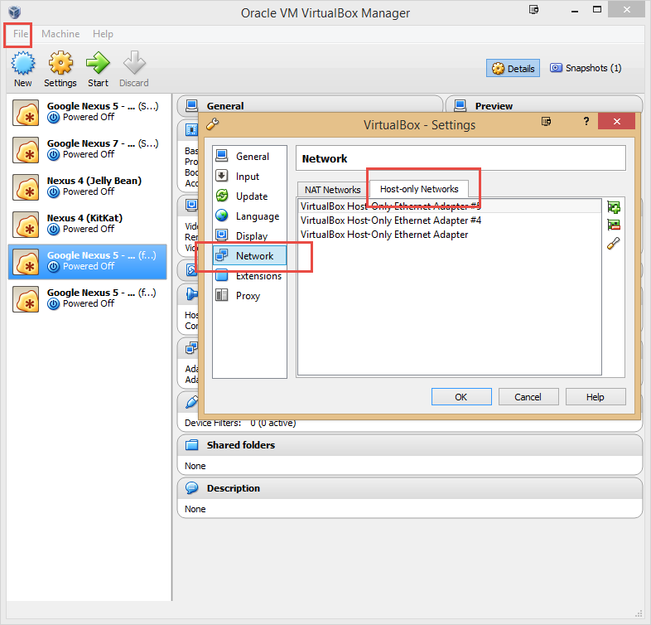Select Network in the Settings category list
Image resolution: width=651 pixels, height=625 pixels.
249,255
